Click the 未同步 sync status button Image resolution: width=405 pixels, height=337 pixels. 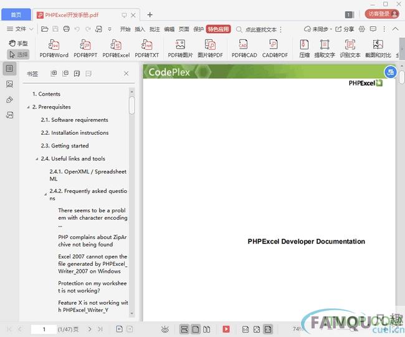(318, 29)
